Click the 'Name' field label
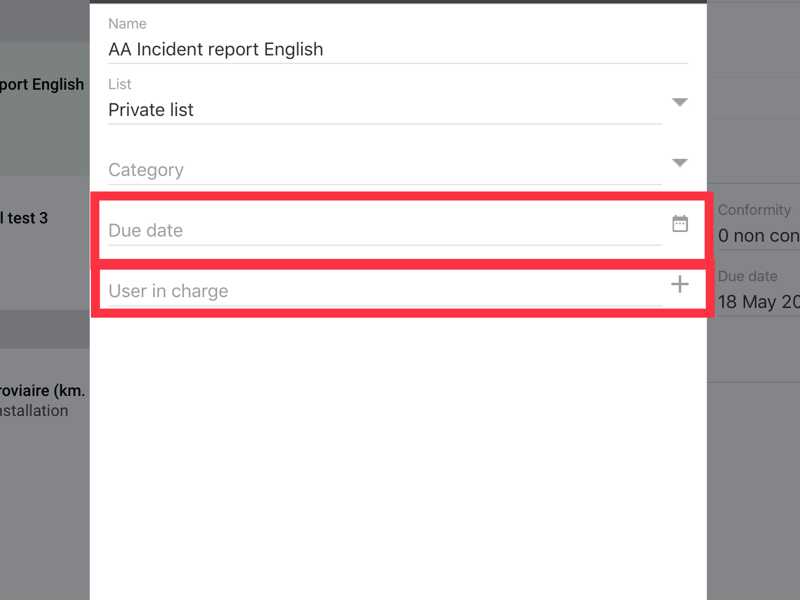Screen dimensions: 800x600 127,23
